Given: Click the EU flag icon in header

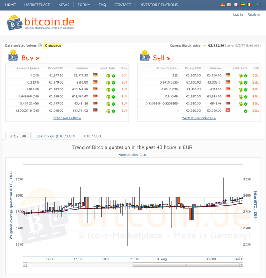Looking at the screenshot, I should (x=258, y=5).
